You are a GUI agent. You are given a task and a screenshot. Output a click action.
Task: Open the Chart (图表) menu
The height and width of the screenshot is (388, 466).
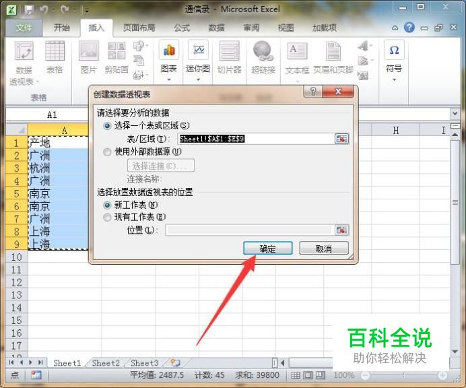click(169, 61)
